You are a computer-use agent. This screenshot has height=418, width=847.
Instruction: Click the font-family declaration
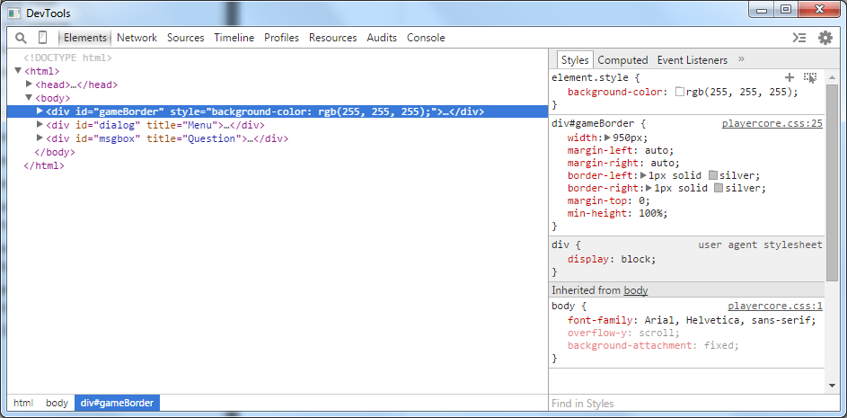(692, 320)
